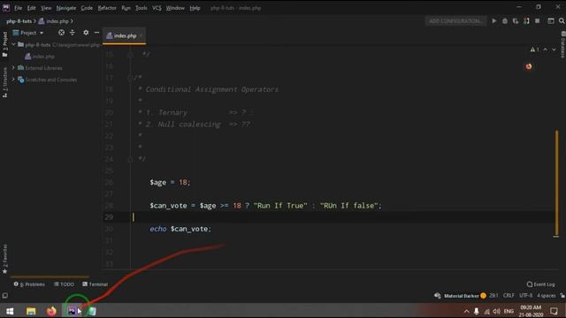Open the Windows Start menu
The image size is (566, 318).
click(10, 311)
